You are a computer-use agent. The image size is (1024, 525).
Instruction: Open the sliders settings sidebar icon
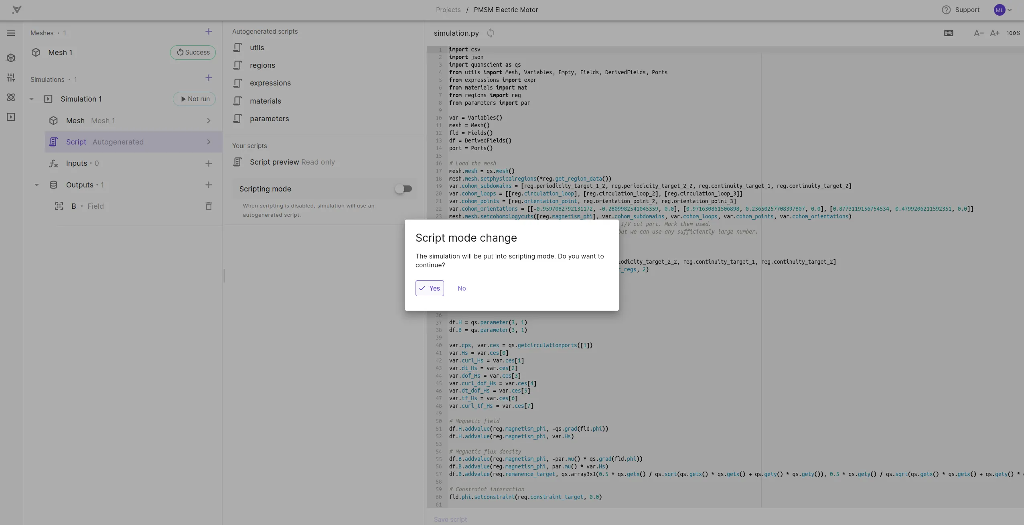point(11,77)
